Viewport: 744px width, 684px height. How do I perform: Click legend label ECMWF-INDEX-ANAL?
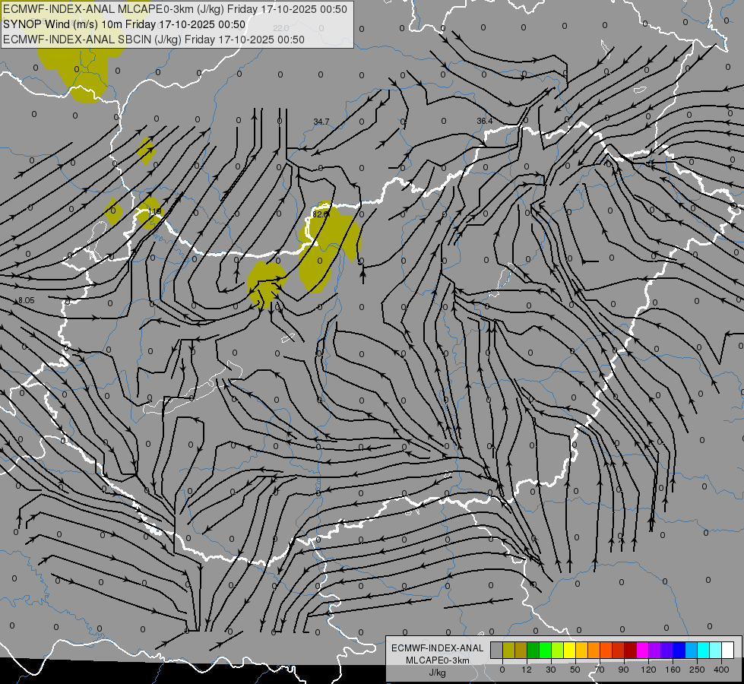tap(438, 648)
